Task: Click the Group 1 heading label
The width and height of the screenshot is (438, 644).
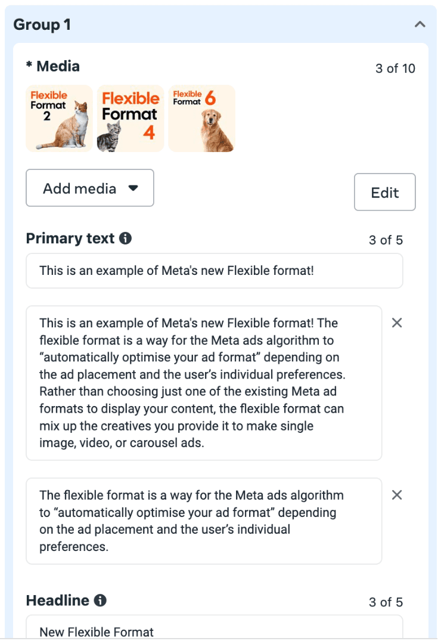Action: point(43,24)
